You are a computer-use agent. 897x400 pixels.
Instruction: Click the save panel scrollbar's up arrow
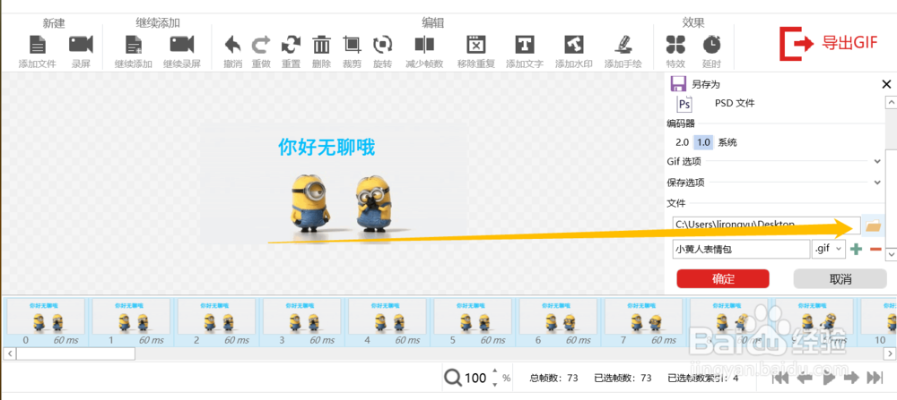click(x=891, y=103)
